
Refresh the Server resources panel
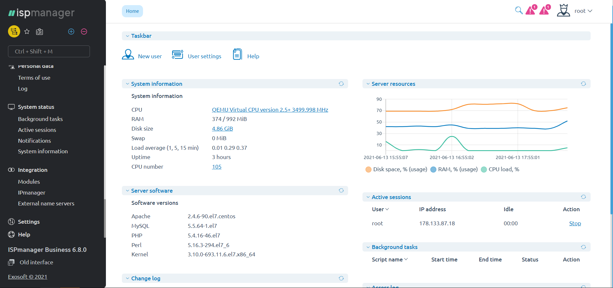click(x=583, y=84)
